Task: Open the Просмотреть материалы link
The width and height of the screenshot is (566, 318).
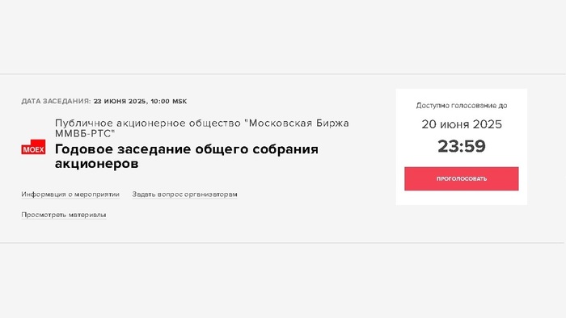Action: click(x=64, y=215)
